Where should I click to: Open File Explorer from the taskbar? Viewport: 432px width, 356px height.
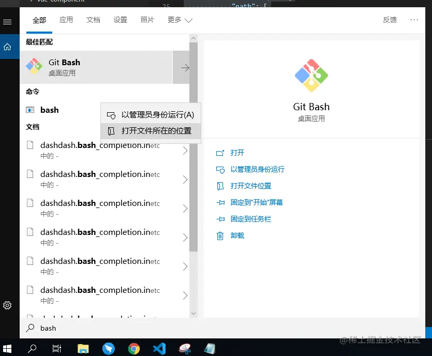83,349
